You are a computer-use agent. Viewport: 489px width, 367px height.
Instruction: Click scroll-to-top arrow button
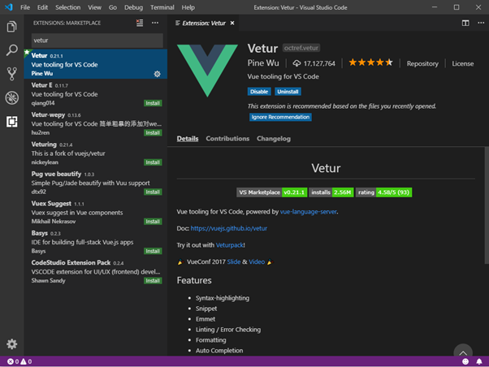[x=463, y=352]
